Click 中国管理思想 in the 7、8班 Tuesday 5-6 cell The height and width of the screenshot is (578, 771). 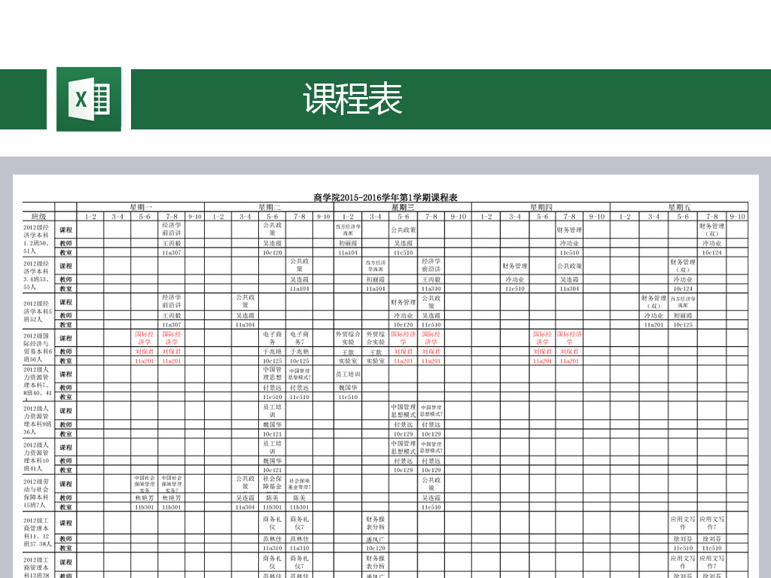click(x=272, y=373)
